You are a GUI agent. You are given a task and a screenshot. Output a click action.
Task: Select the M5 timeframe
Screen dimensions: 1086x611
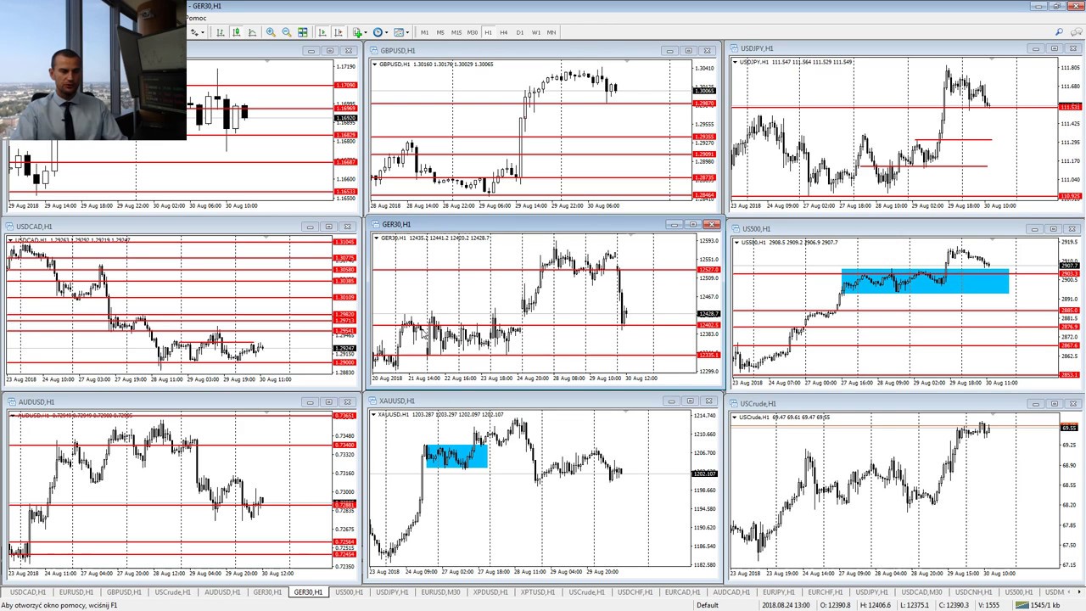440,32
